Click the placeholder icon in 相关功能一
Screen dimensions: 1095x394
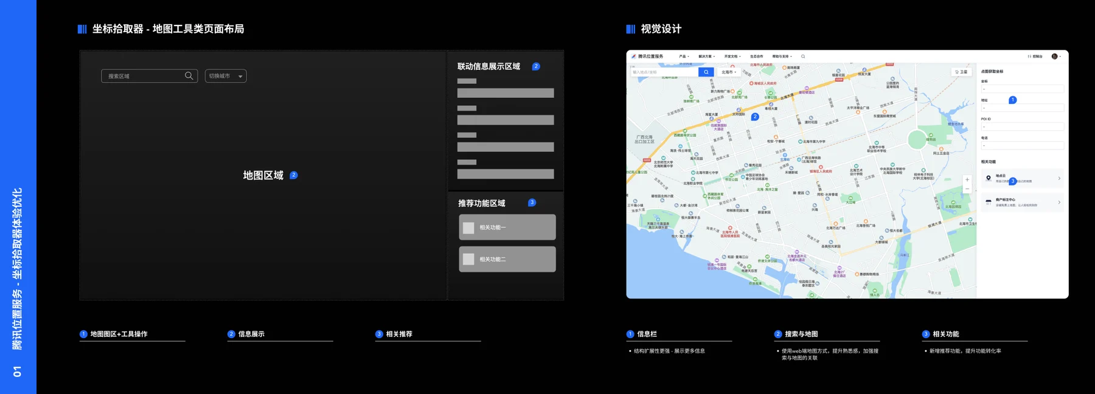pyautogui.click(x=468, y=227)
